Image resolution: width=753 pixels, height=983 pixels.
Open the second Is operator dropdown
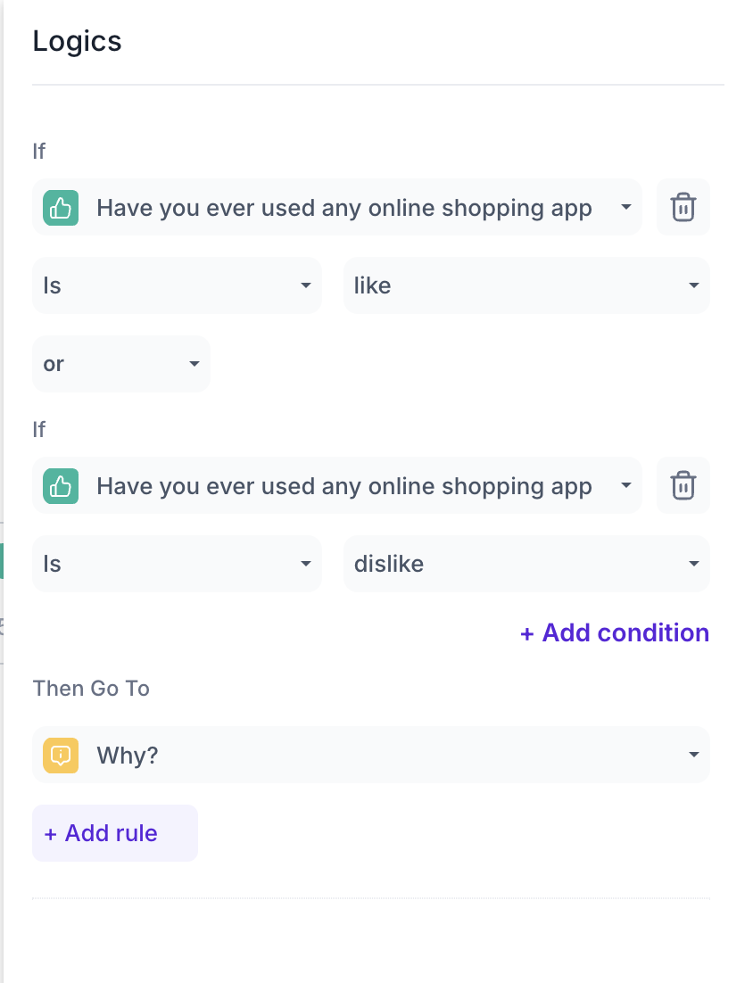pos(177,564)
